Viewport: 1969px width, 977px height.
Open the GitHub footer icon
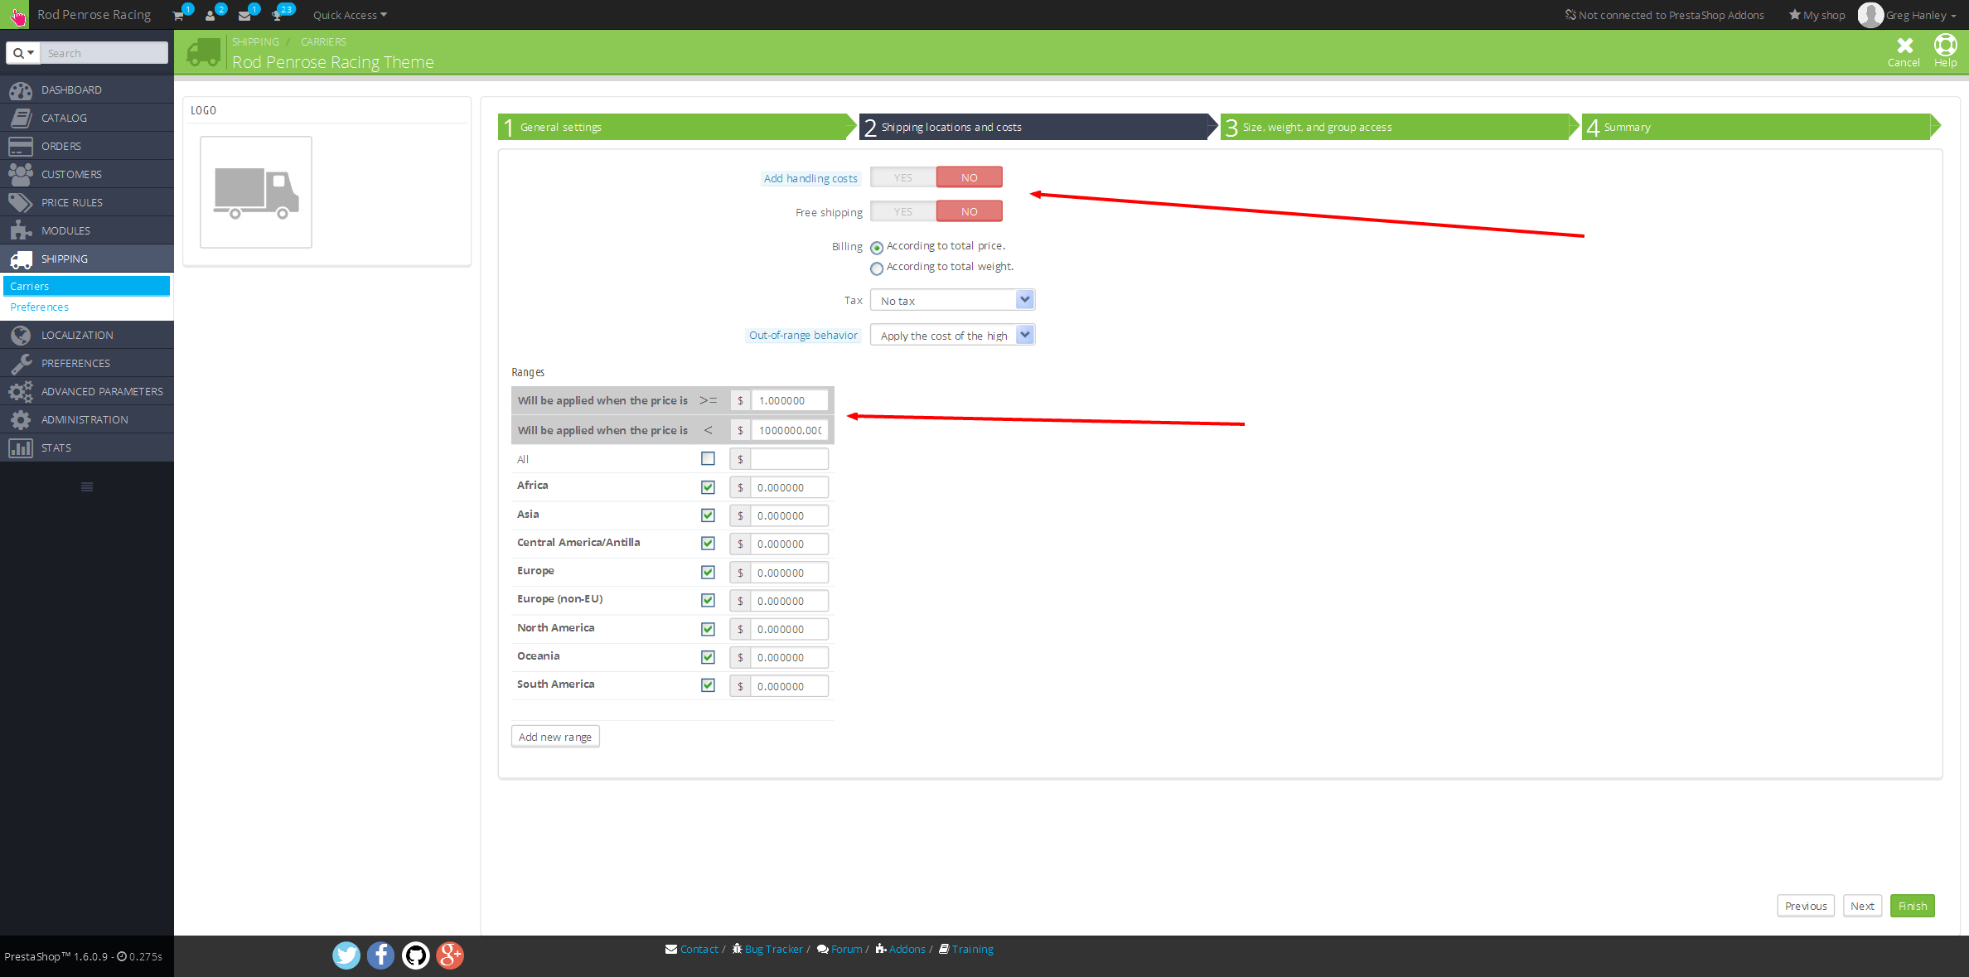click(x=415, y=955)
